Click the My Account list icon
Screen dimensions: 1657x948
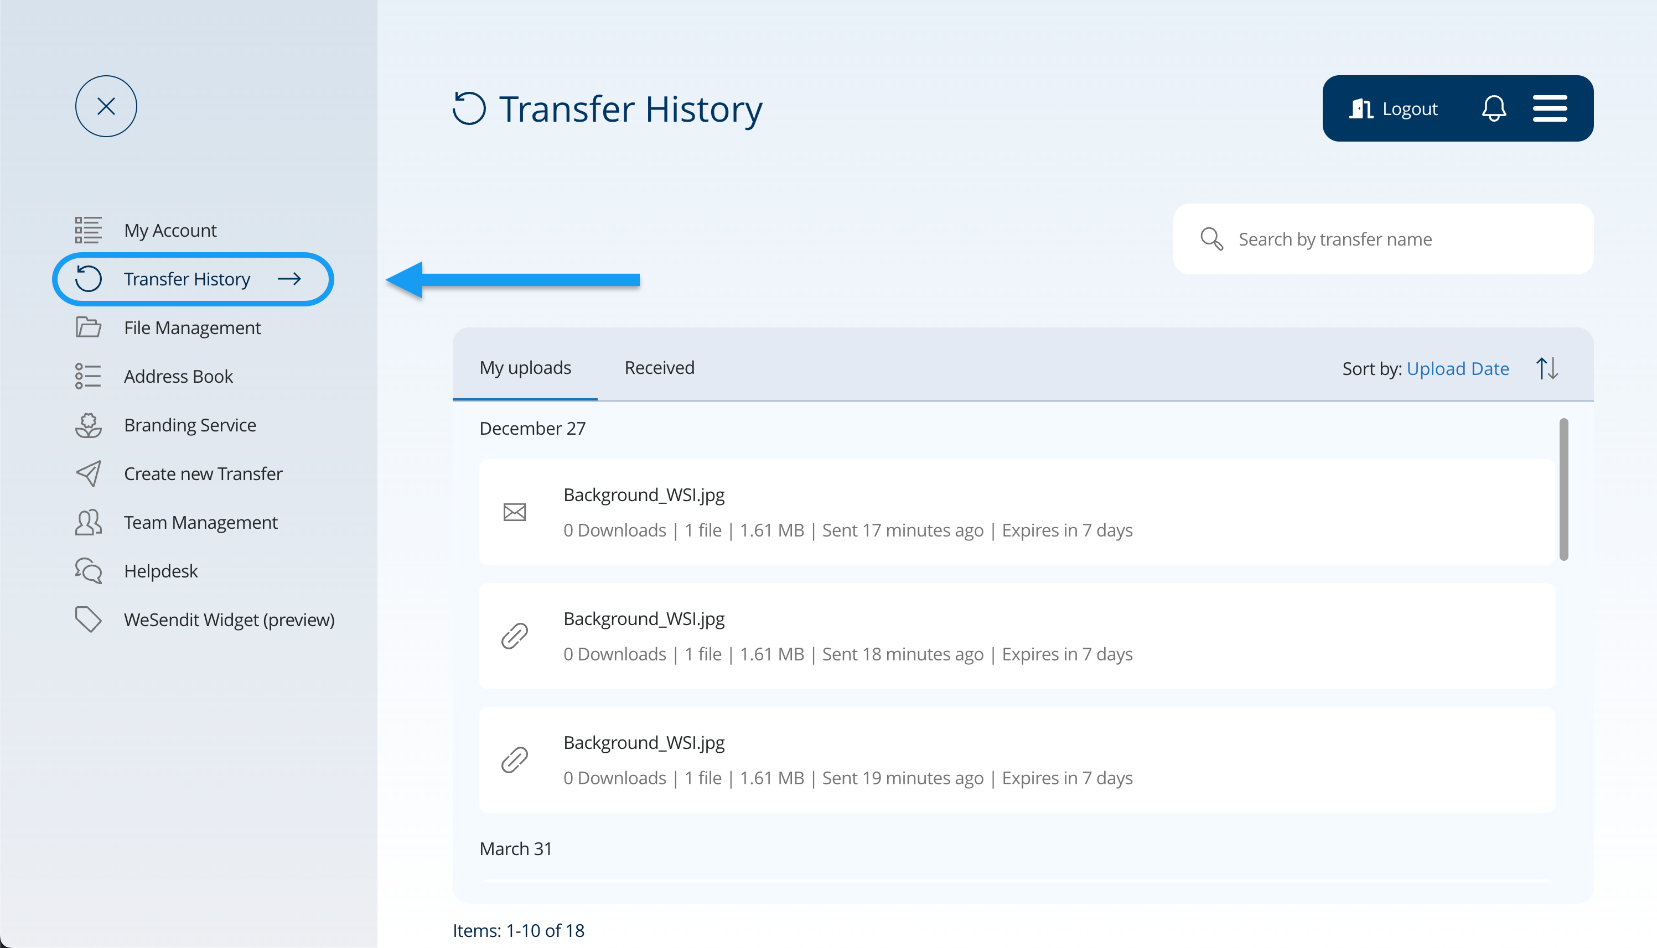click(x=88, y=230)
